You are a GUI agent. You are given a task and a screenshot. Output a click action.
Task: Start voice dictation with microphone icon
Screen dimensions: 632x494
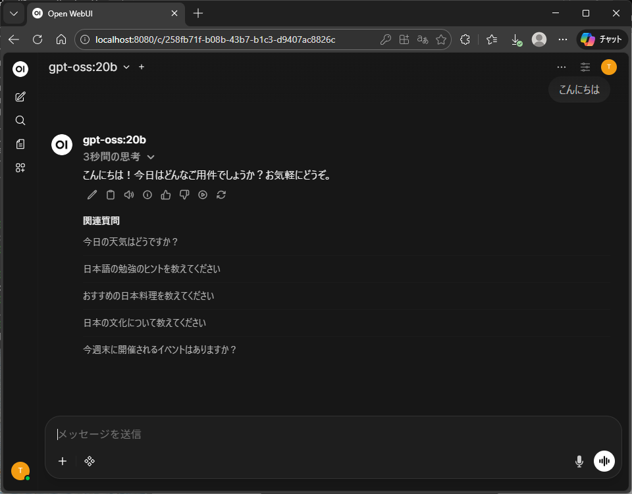[579, 461]
